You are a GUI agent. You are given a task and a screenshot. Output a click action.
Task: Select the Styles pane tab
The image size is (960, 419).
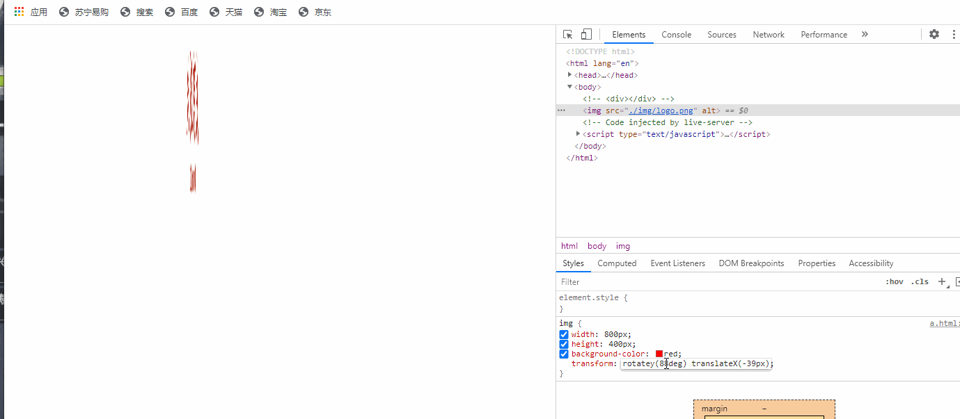point(573,263)
